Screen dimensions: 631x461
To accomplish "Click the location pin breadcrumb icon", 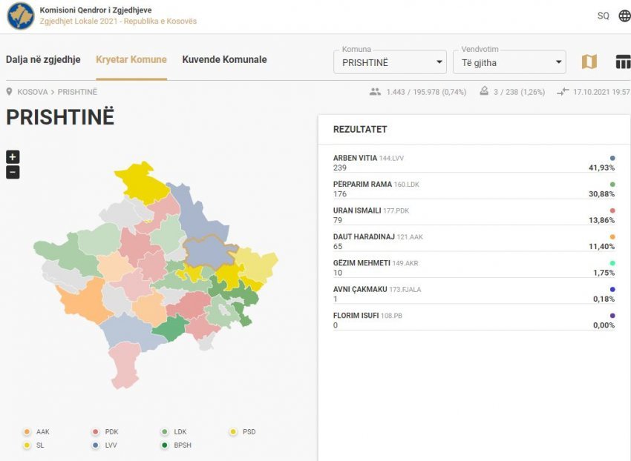I will coord(10,92).
